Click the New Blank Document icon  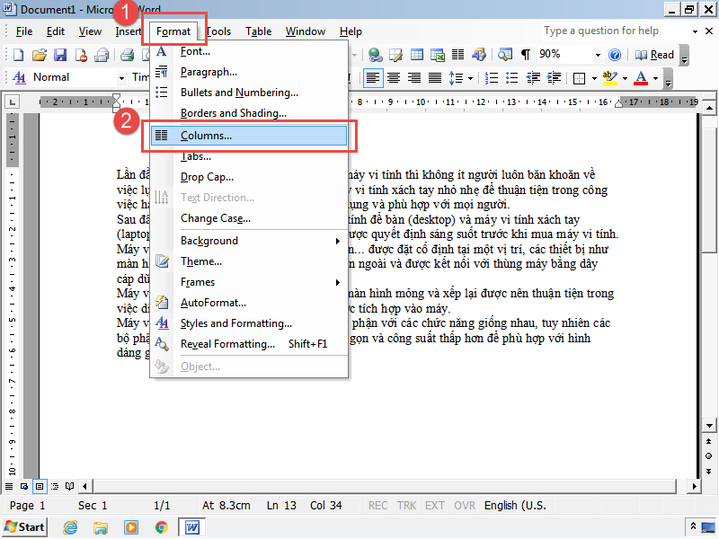(18, 55)
